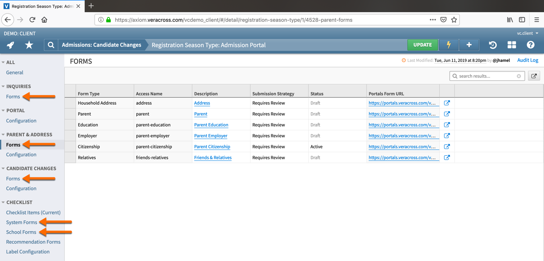Select the pin navigation icon
The height and width of the screenshot is (261, 544).
tap(10, 45)
